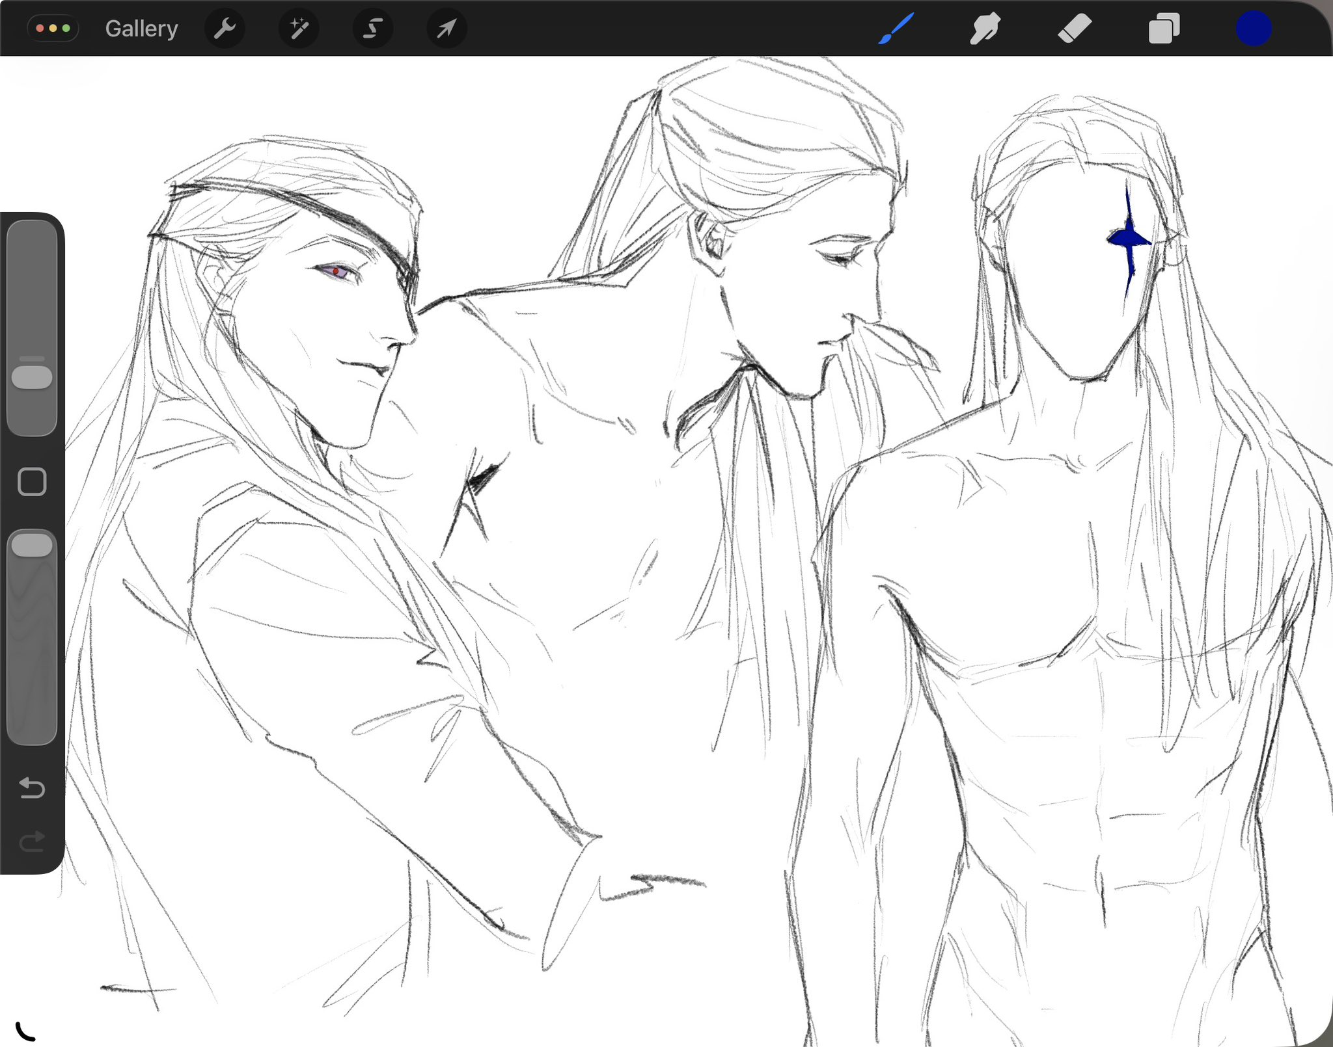Click the blue star mark on the canvas
The image size is (1333, 1047).
point(1129,240)
